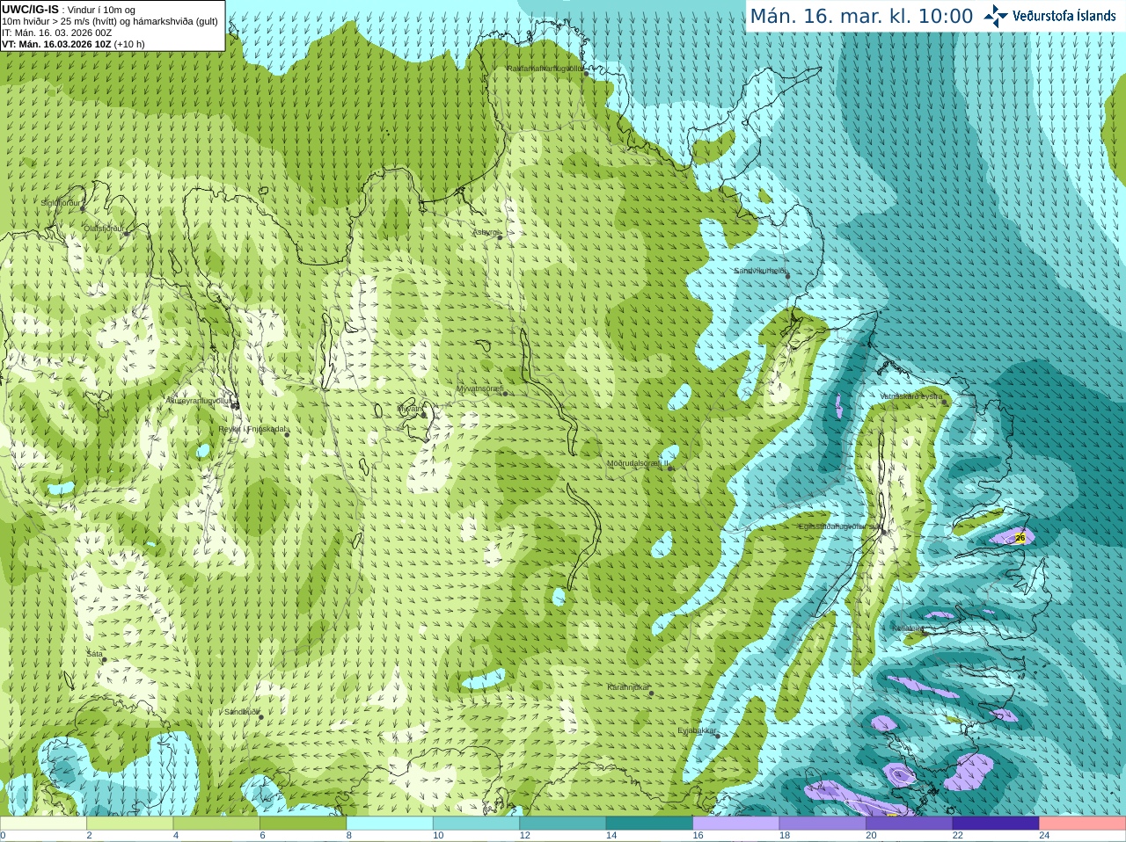Pick the dark indigo 22–24 m/s legend swatch

[x=996, y=824]
